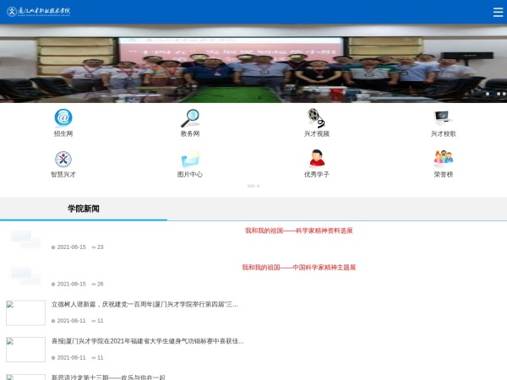507x380 pixels.
Task: Open article 立德树人谱新篇，庆祝建党一百周年
Action: pos(144,304)
